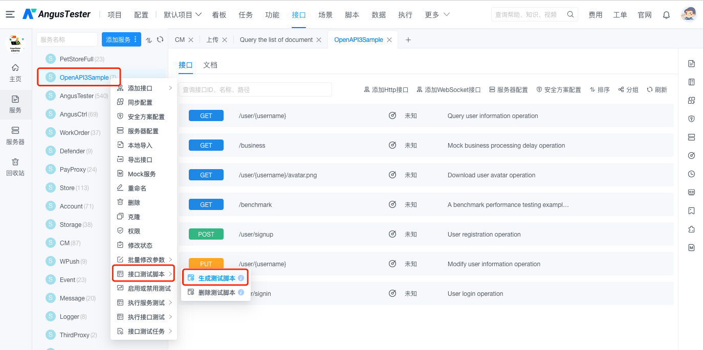Open the /benchmark GET row
The height and width of the screenshot is (350, 703).
(x=426, y=205)
